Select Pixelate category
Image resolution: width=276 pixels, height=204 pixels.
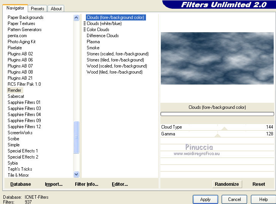(x=15, y=48)
